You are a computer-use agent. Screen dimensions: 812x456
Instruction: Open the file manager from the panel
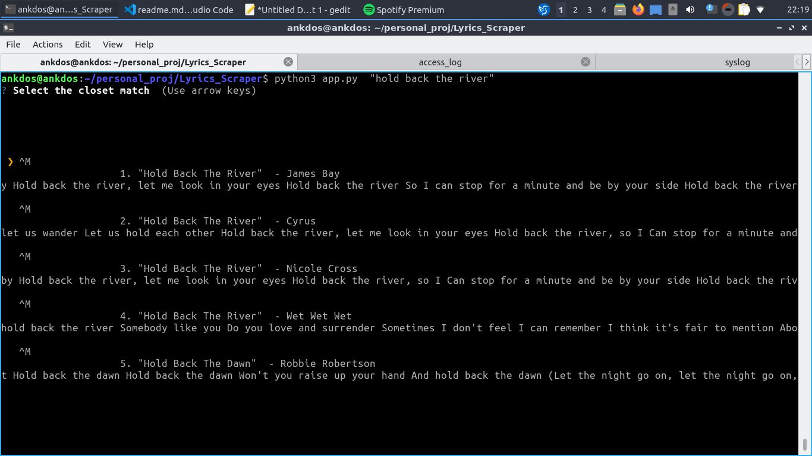pos(620,9)
